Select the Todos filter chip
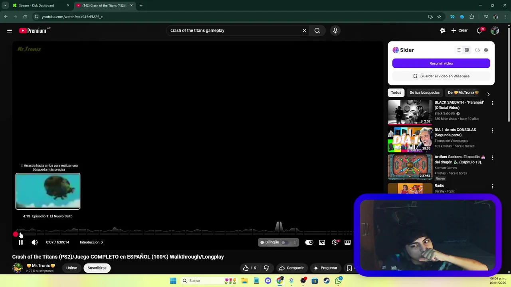 point(396,92)
